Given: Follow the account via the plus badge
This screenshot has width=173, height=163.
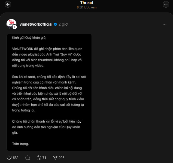Looking at the screenshot, I should [15, 27].
